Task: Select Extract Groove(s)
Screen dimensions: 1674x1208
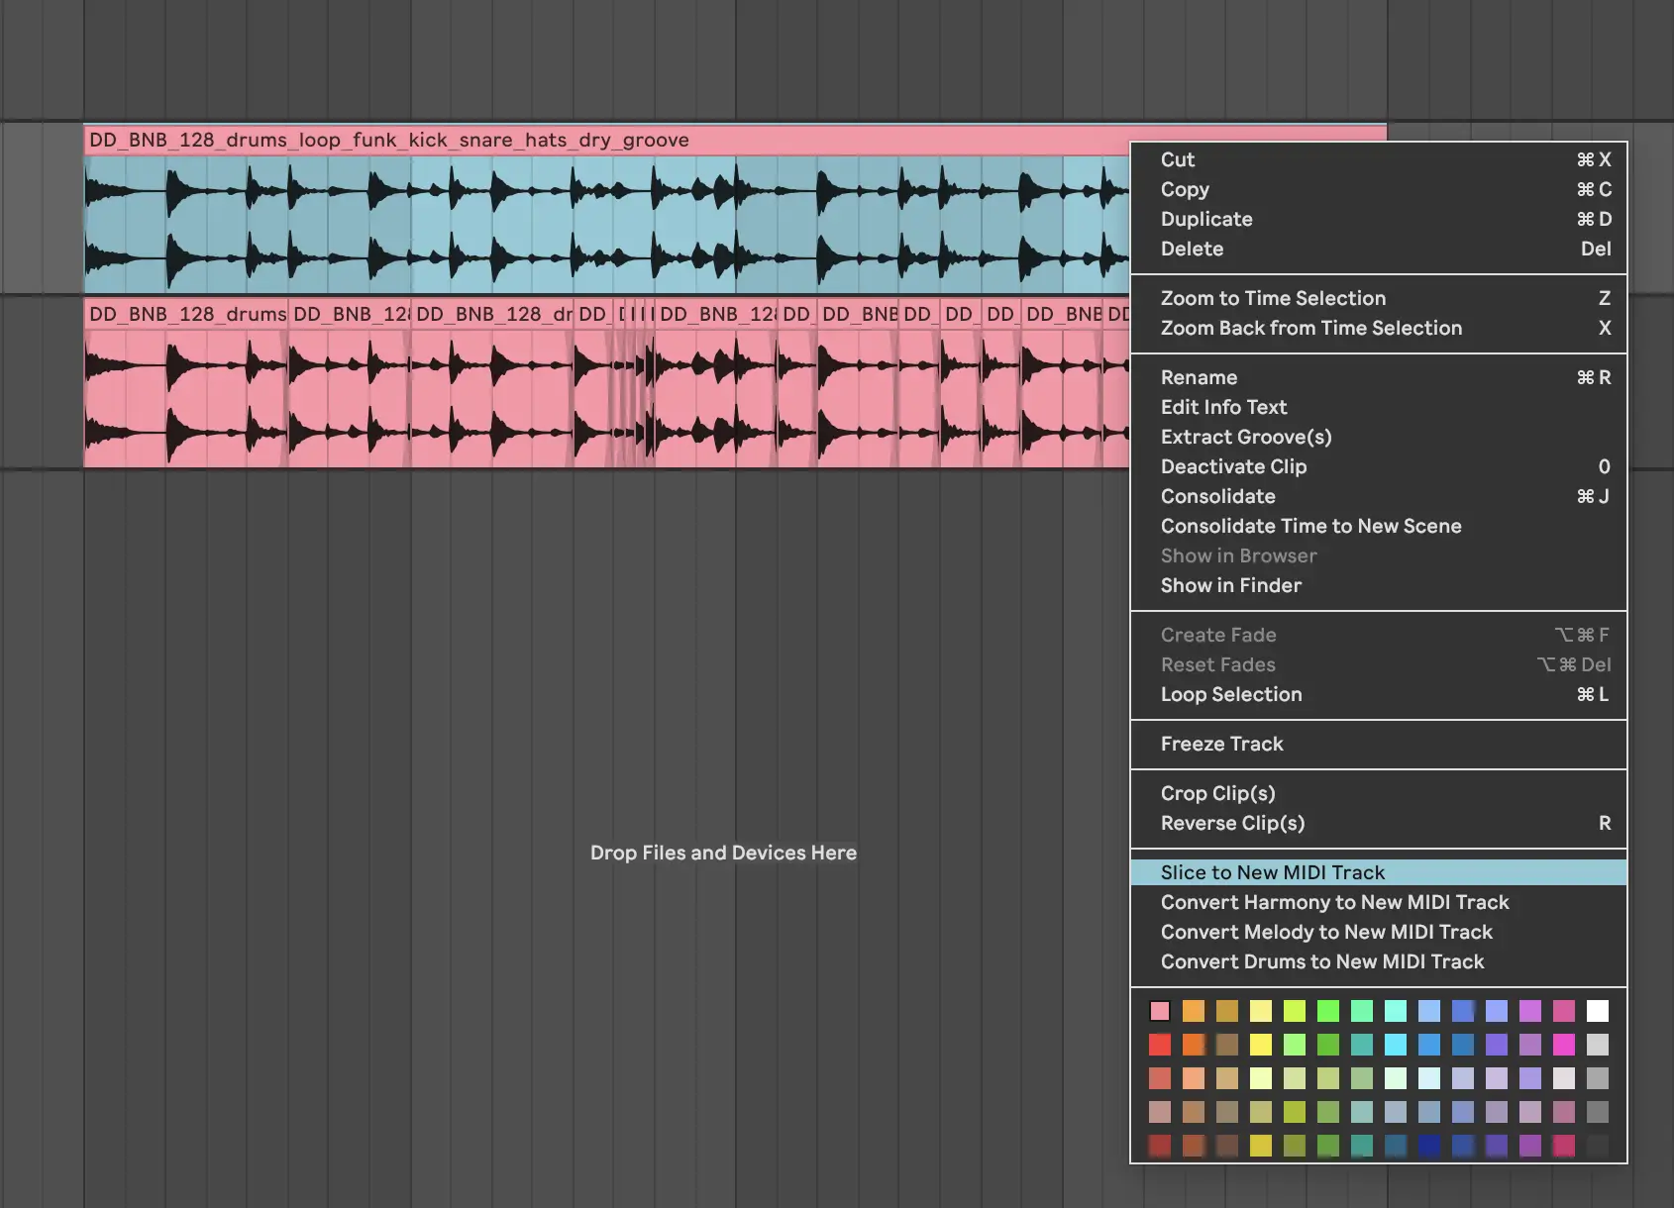Action: (1246, 437)
